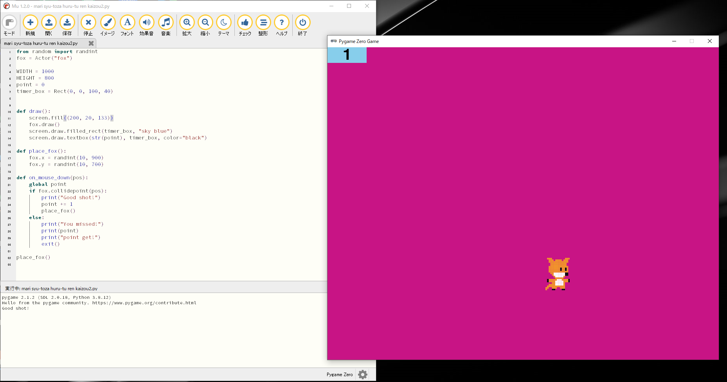Click the 'print("You missed!")' line

click(x=72, y=224)
